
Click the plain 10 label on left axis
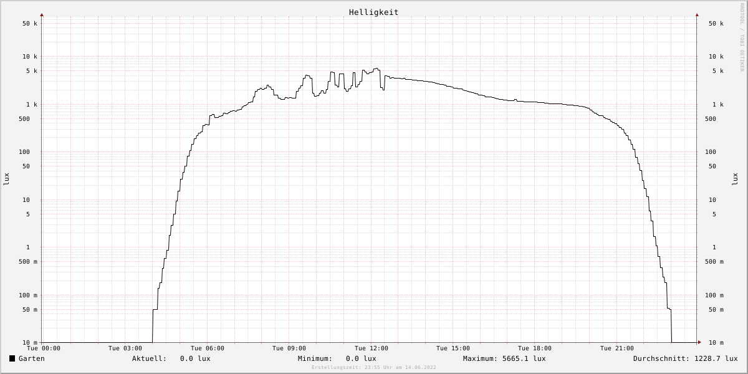coord(26,200)
